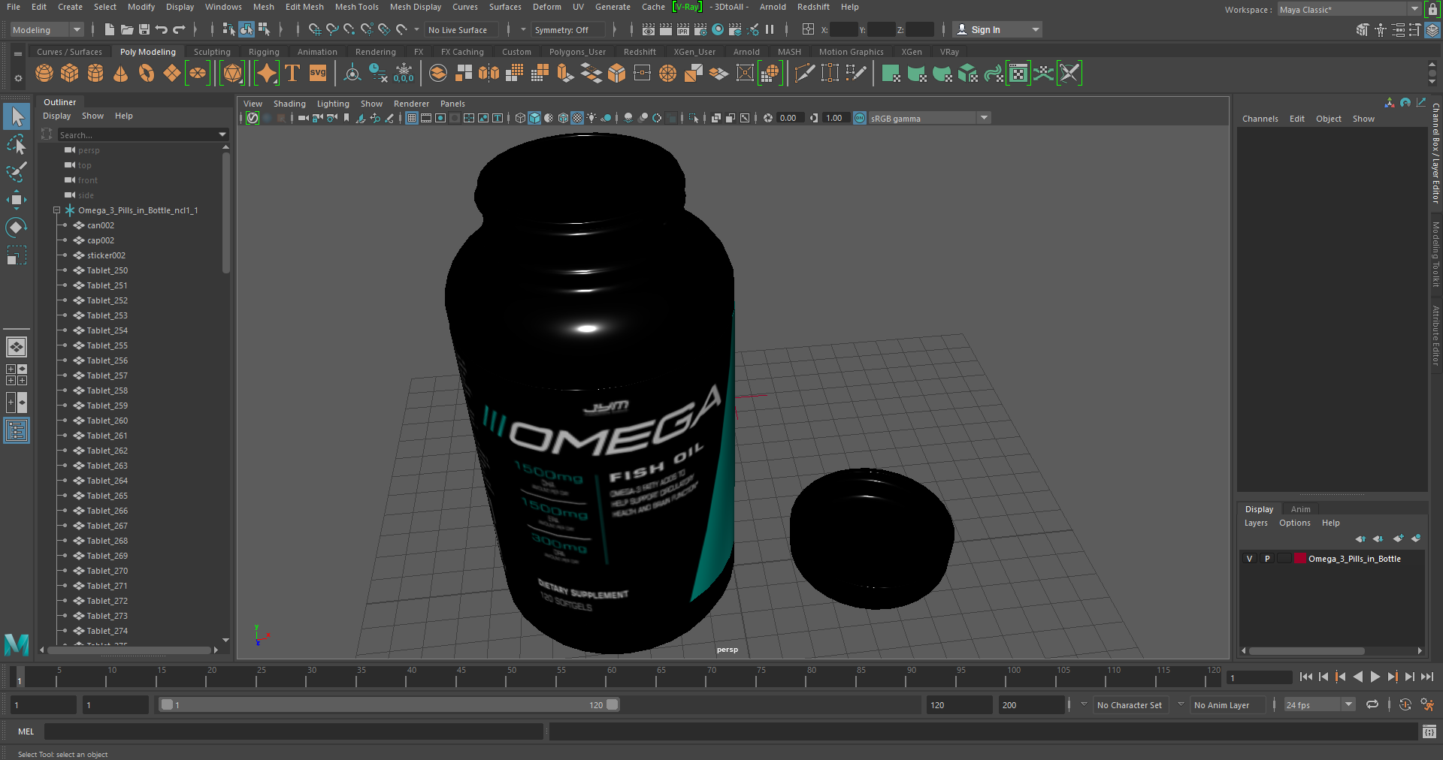Switch to the Rigging shelf tab

pyautogui.click(x=264, y=52)
